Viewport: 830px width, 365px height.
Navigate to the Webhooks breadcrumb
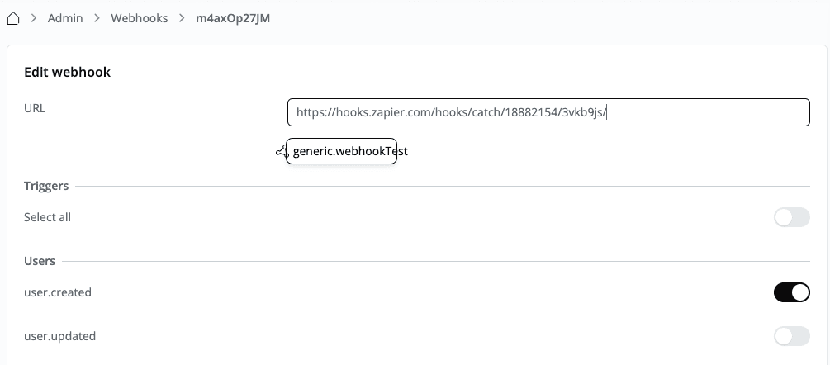pos(140,18)
